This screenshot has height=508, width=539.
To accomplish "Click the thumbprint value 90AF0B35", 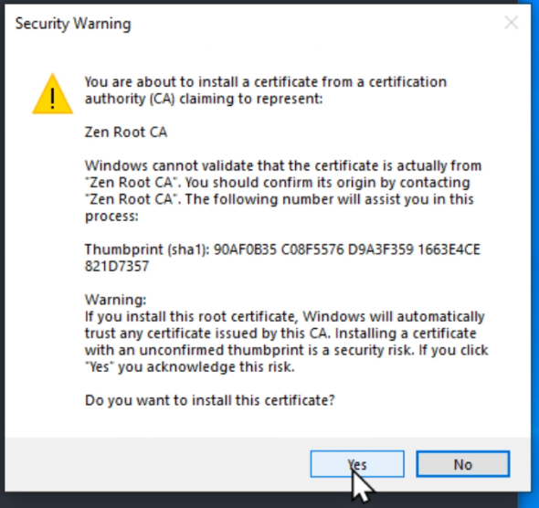I will [x=245, y=249].
